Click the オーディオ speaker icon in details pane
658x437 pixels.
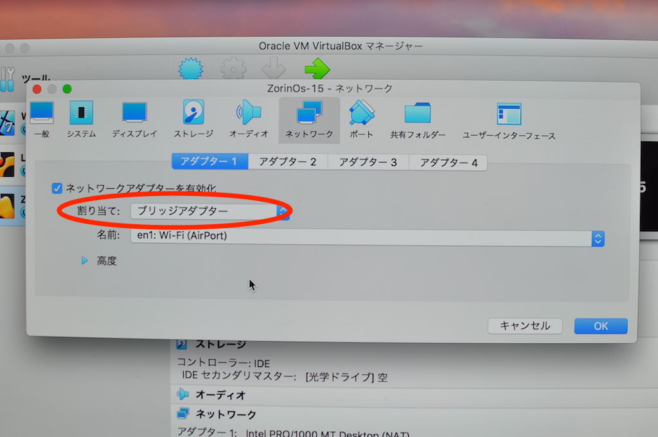click(x=182, y=394)
